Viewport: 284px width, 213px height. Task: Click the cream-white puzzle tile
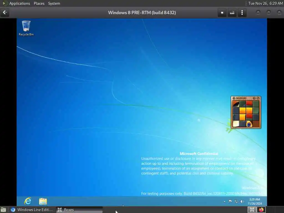[236, 124]
